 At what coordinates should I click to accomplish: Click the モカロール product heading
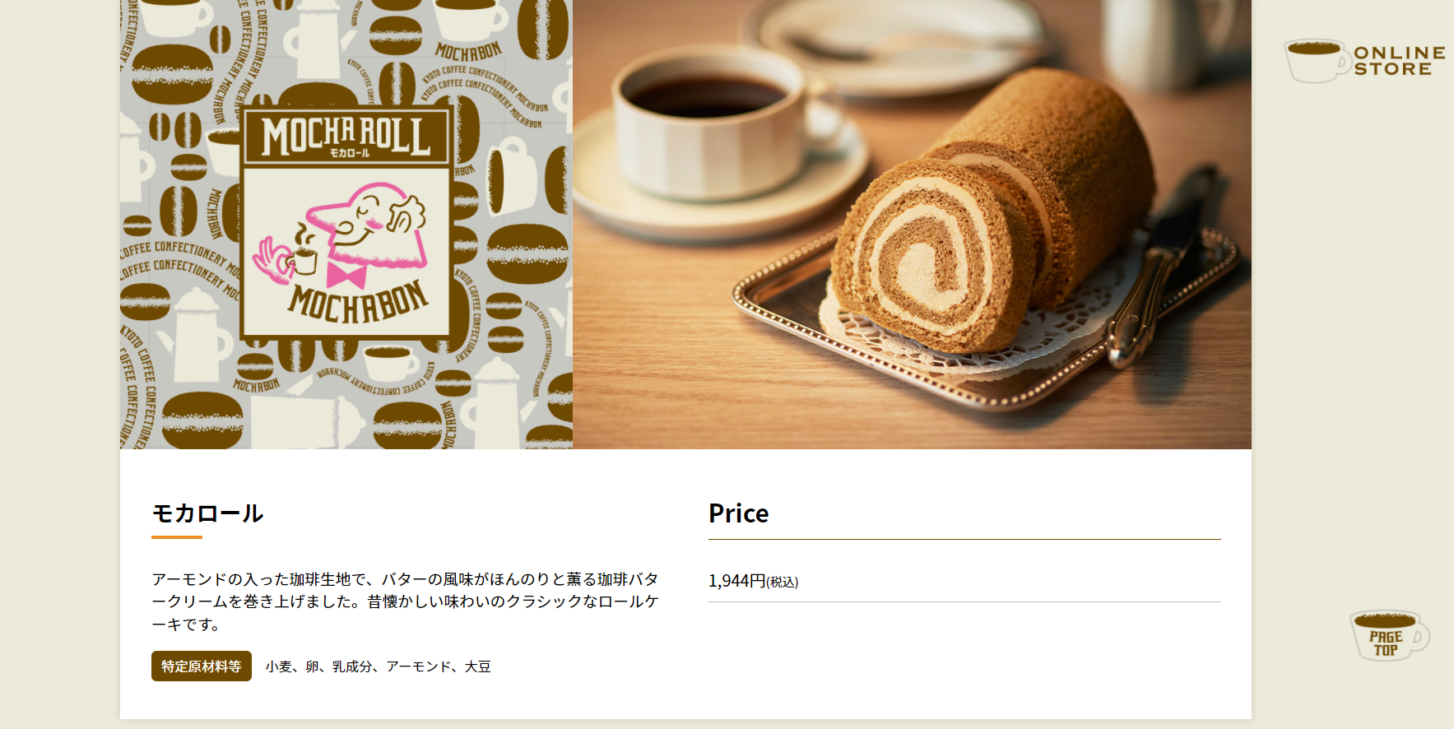[x=207, y=513]
